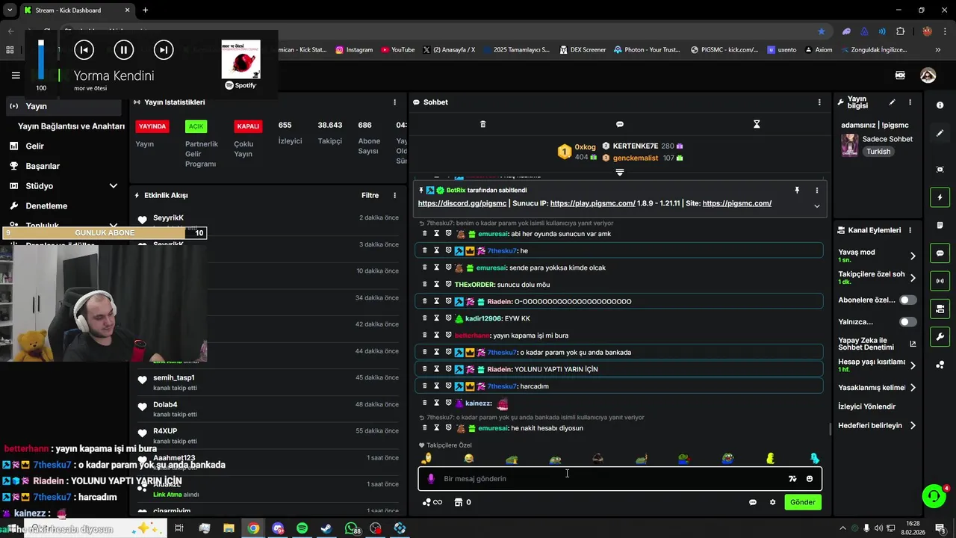
Task: Expand Hedefleri belirleyin option
Action: (913, 426)
